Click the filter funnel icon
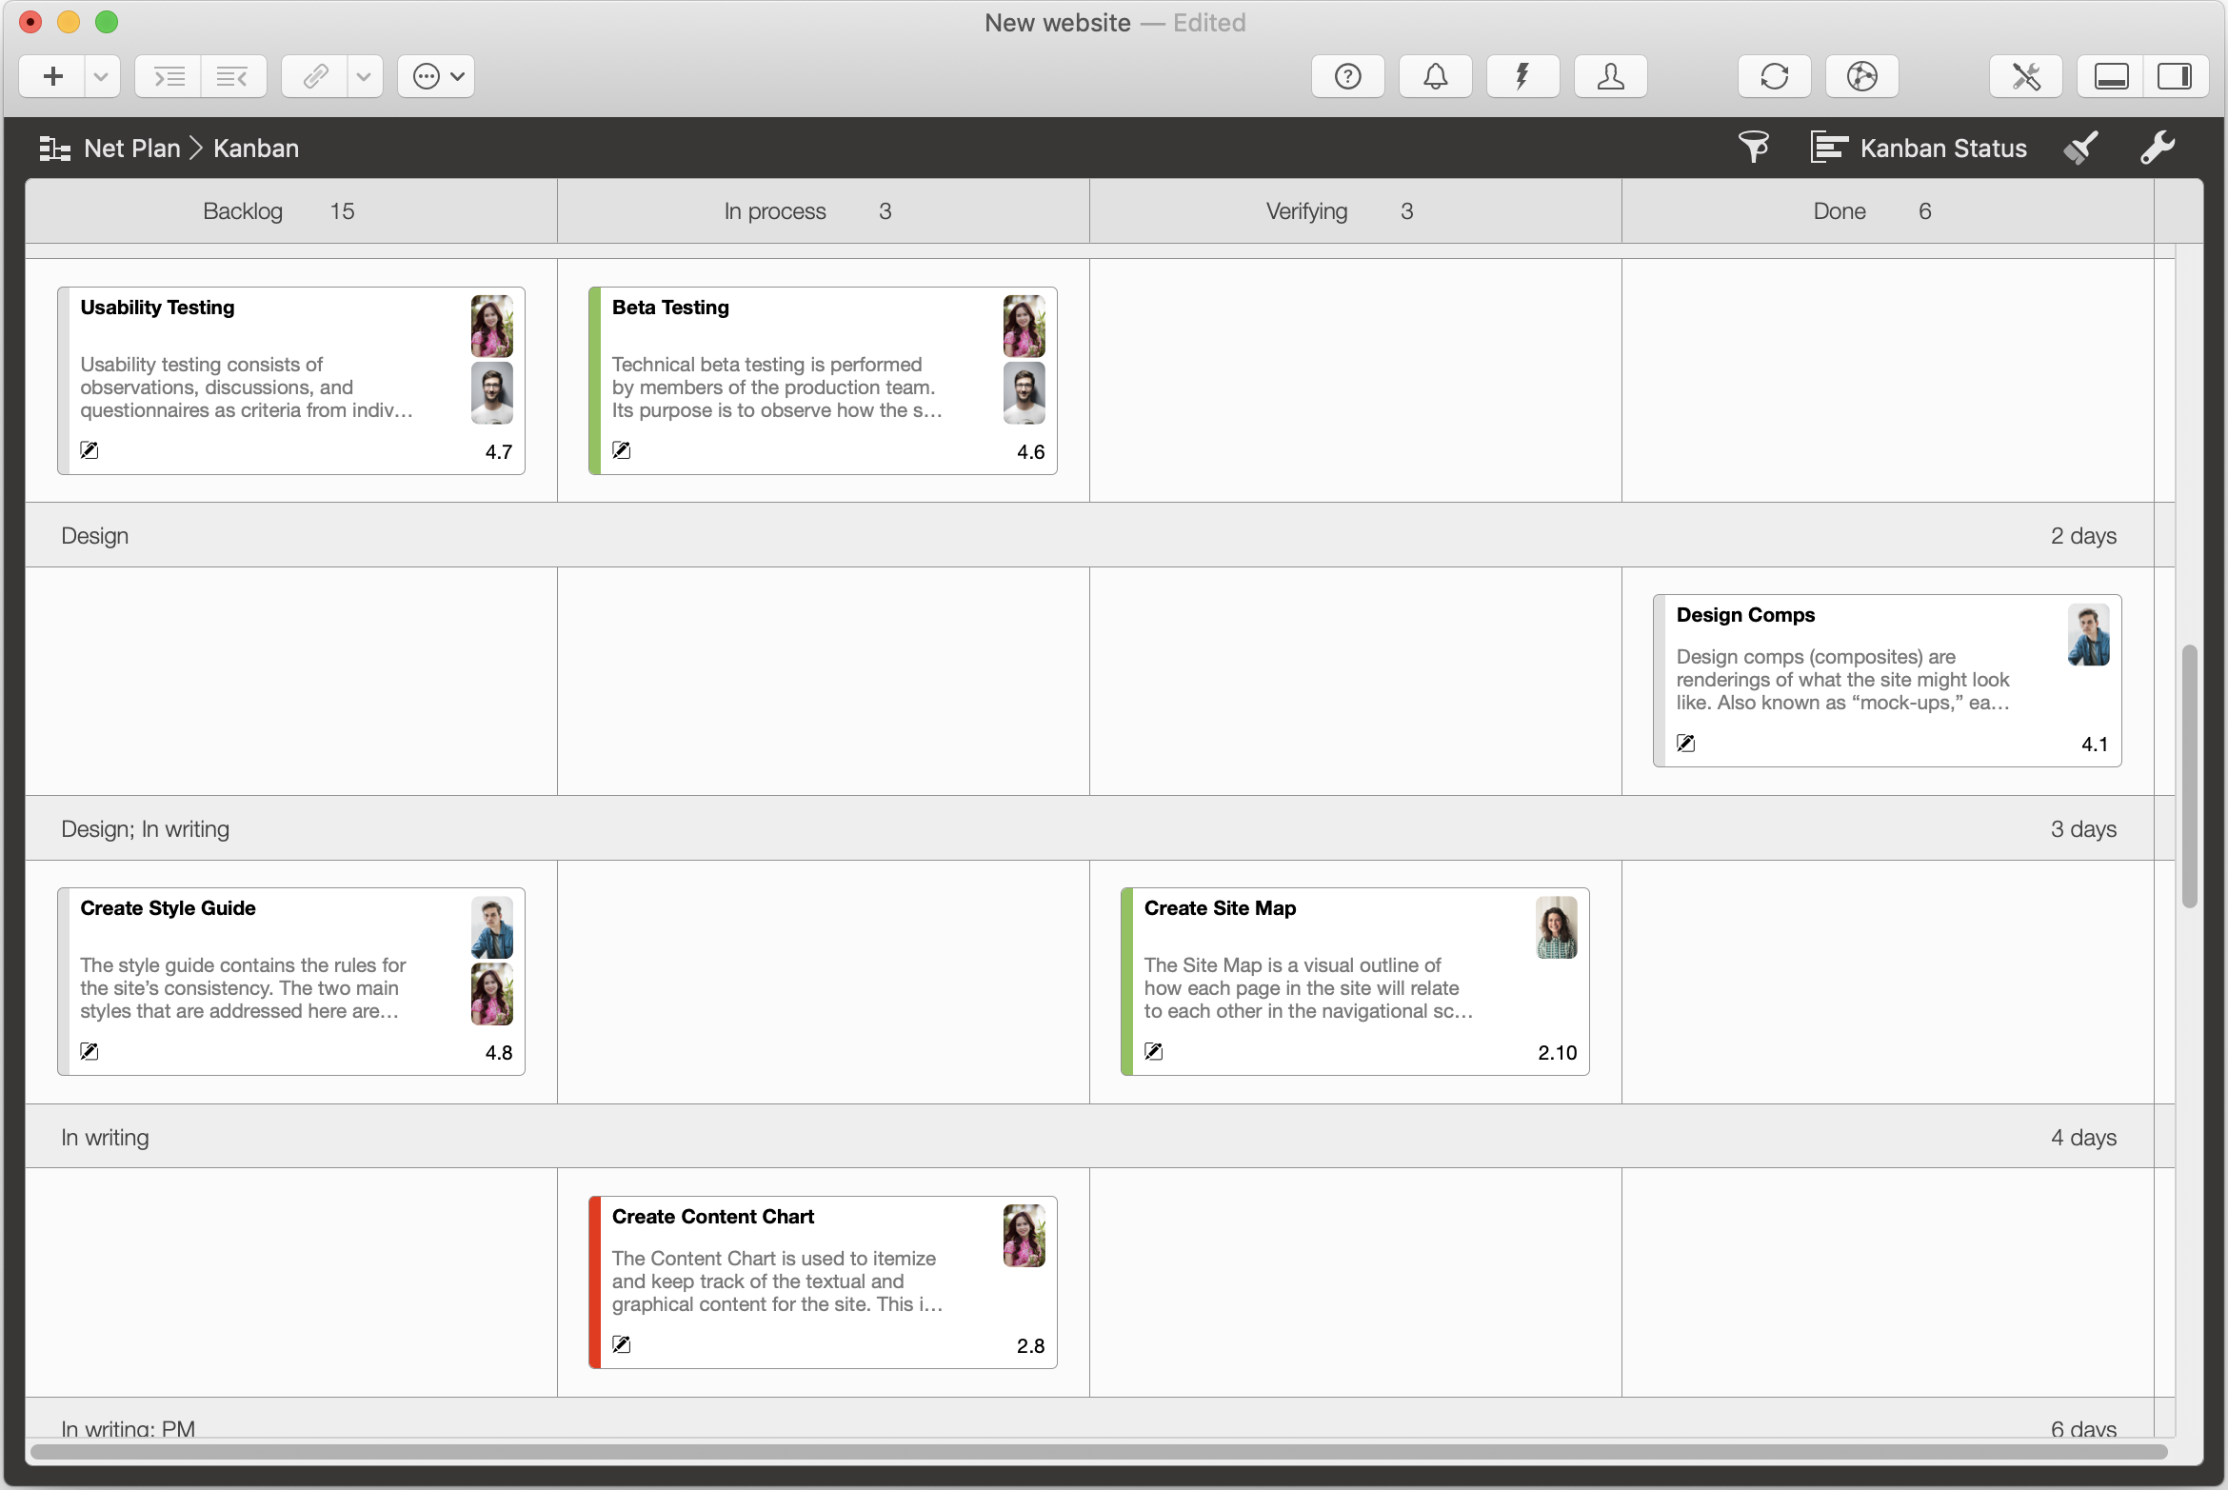Viewport: 2228px width, 1490px height. click(x=1753, y=148)
